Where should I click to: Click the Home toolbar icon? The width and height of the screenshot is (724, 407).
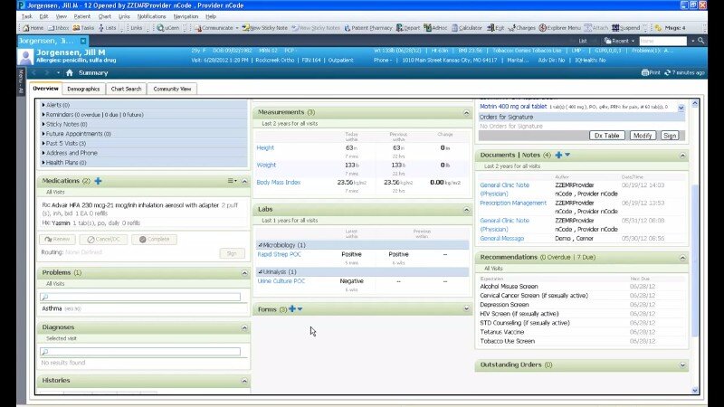pyautogui.click(x=32, y=28)
